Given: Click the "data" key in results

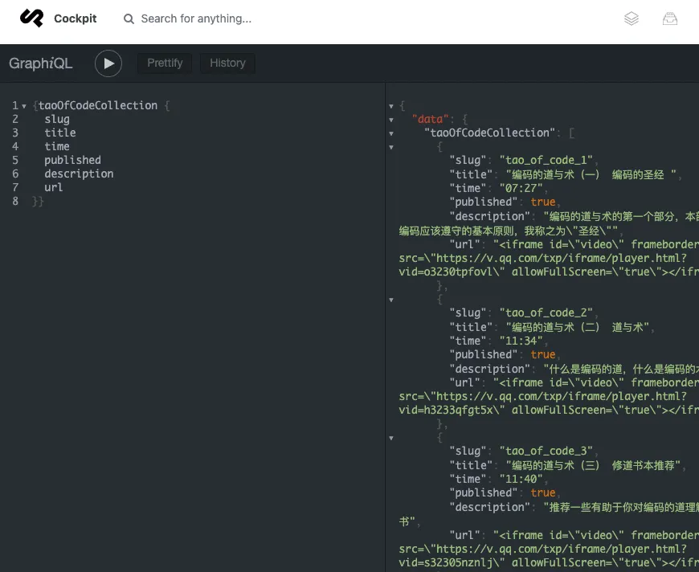Looking at the screenshot, I should click(x=430, y=119).
